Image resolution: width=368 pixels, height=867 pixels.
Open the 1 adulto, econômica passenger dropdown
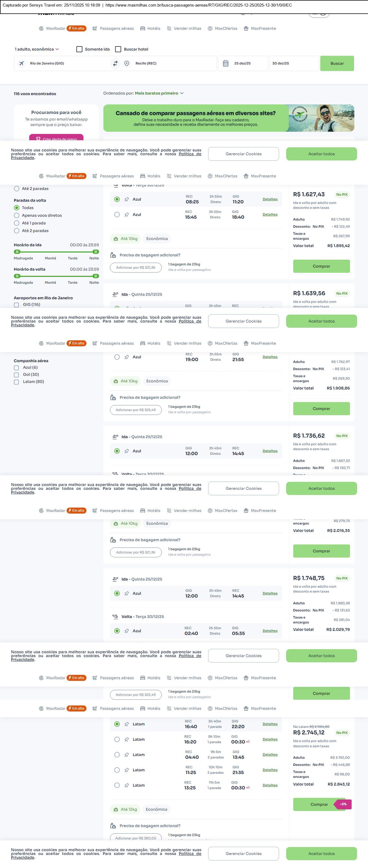tap(37, 49)
